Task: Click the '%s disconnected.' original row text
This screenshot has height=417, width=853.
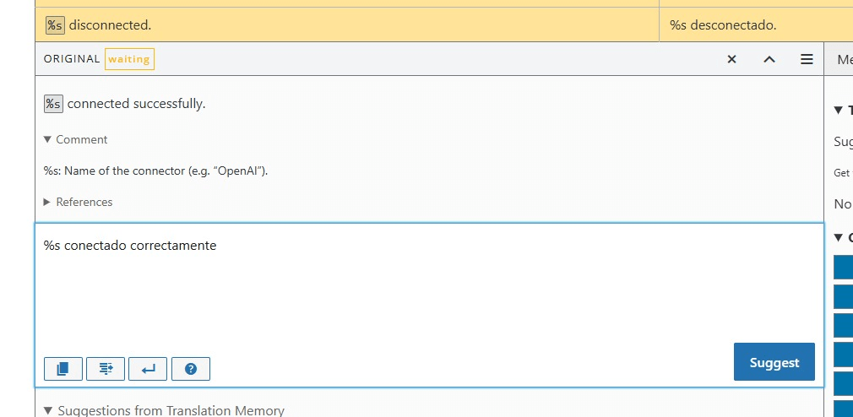Action: pyautogui.click(x=110, y=25)
